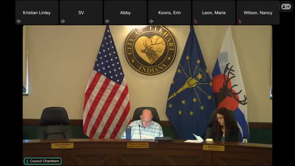Open the +4 additional participants button
This screenshot has height=166, width=295.
coord(286,6)
